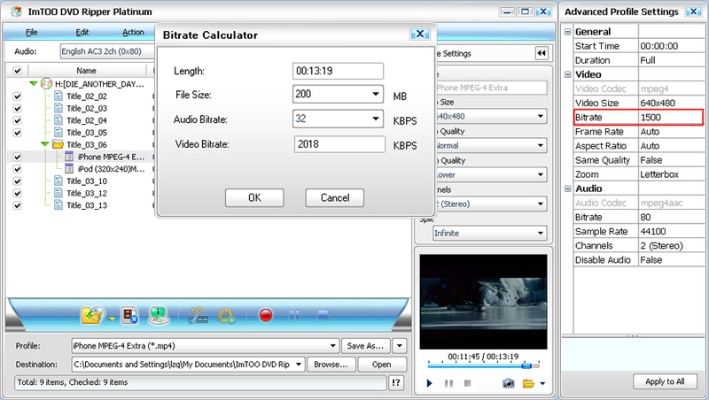Click the pause icon on main toolbar
Image resolution: width=709 pixels, height=400 pixels.
(295, 314)
